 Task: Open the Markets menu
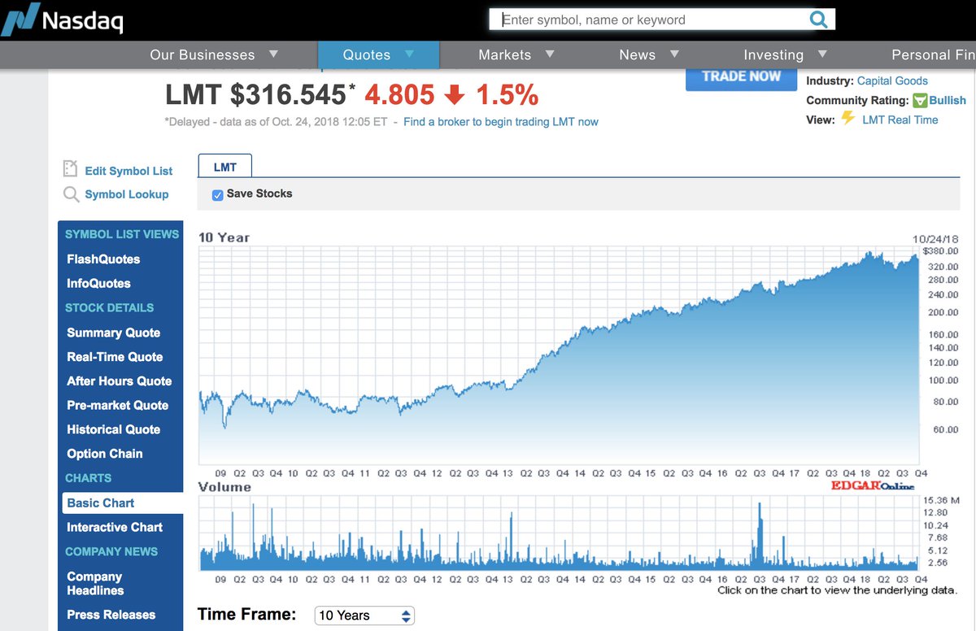[505, 54]
